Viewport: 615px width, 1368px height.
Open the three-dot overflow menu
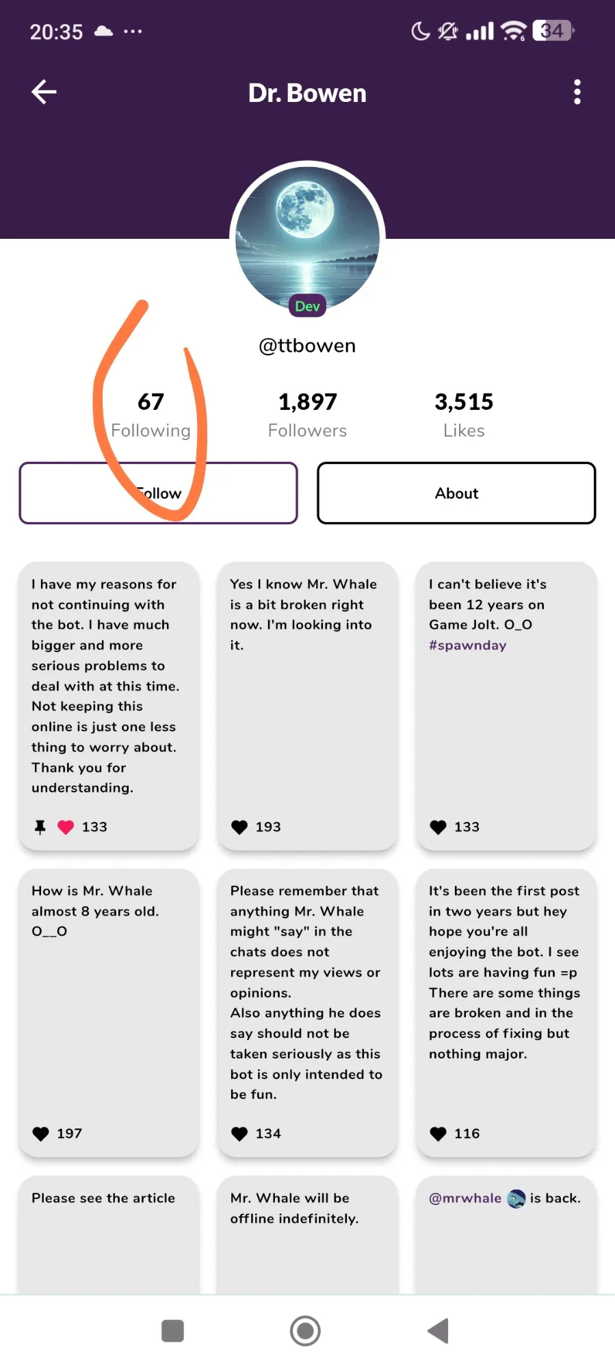(577, 92)
